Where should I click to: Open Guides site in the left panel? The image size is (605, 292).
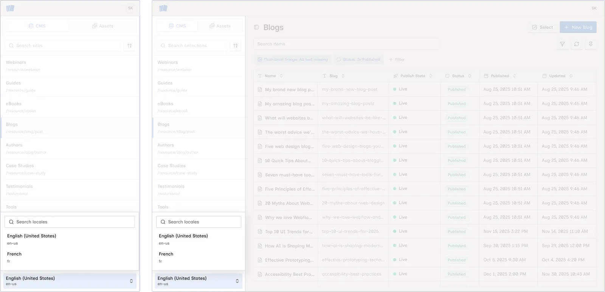70,86
